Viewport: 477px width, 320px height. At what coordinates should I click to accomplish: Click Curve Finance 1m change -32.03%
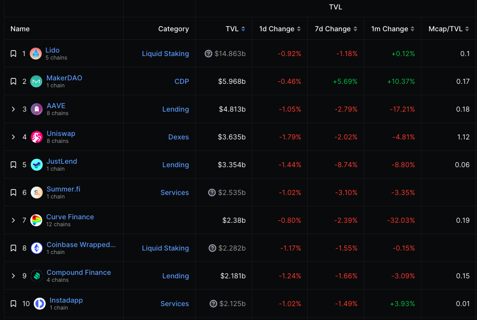tap(401, 220)
